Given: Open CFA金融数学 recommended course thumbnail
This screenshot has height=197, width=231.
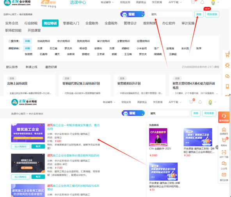Looking at the screenshot, I should [x=158, y=137].
